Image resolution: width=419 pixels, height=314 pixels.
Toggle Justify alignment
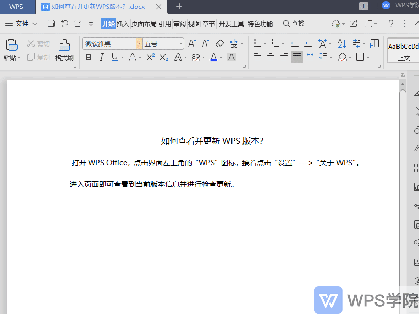[x=297, y=57]
